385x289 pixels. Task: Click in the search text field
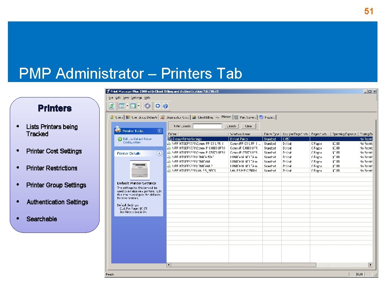[207, 126]
